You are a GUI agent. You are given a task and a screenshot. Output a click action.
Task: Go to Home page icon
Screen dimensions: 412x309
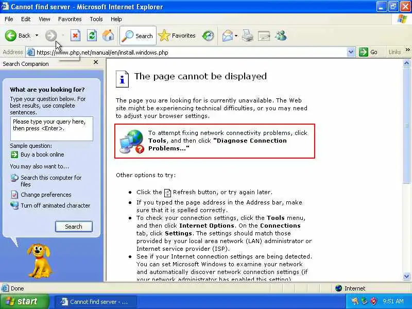coord(108,36)
